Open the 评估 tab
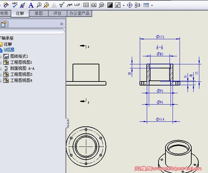This screenshot has width=208, height=173. pos(57,13)
